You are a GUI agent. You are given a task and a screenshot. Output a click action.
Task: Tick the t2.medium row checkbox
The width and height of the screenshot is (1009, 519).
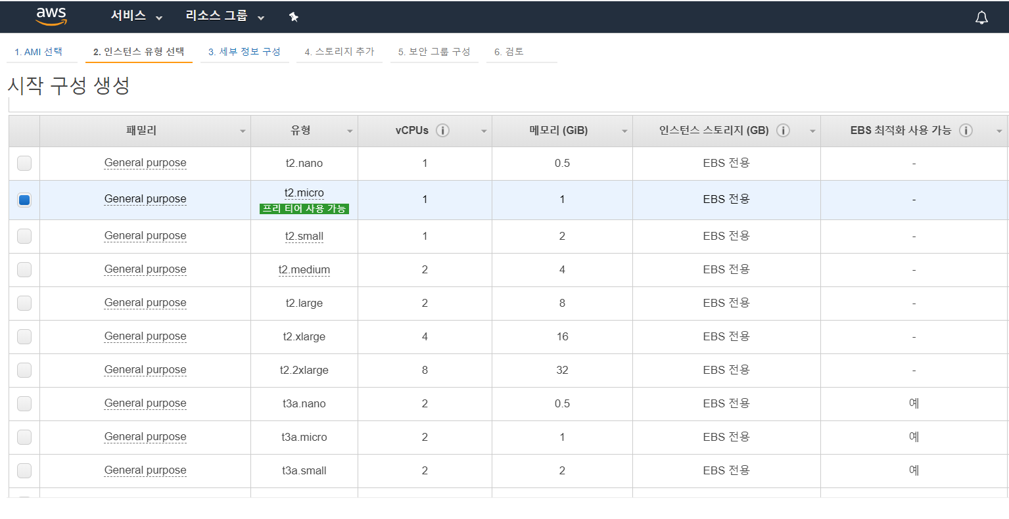24,269
